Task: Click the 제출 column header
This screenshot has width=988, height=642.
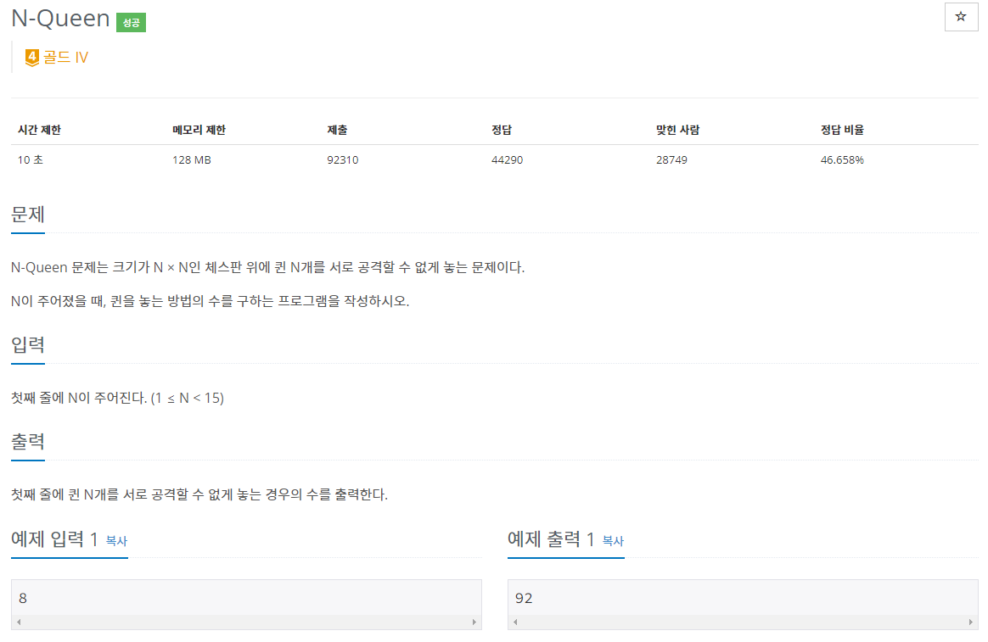Action: (337, 130)
